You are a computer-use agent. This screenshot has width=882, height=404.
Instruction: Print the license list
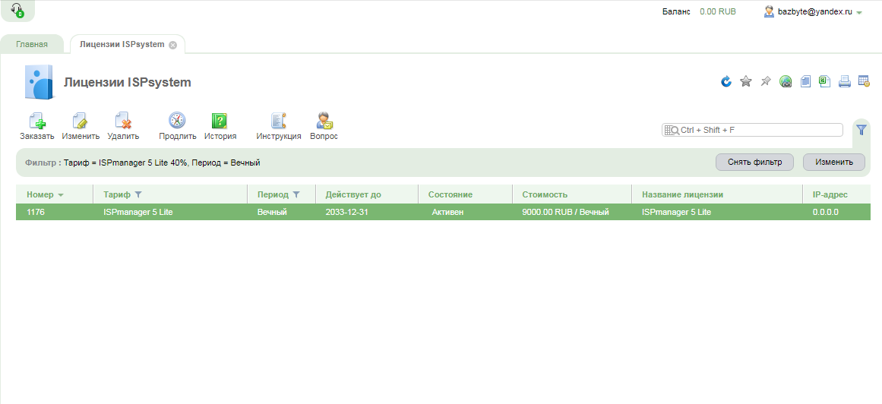(844, 81)
